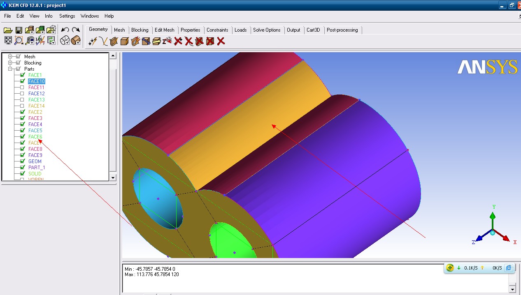The height and width of the screenshot is (295, 521).
Task: Click the Delete Point icon
Action: (x=178, y=41)
